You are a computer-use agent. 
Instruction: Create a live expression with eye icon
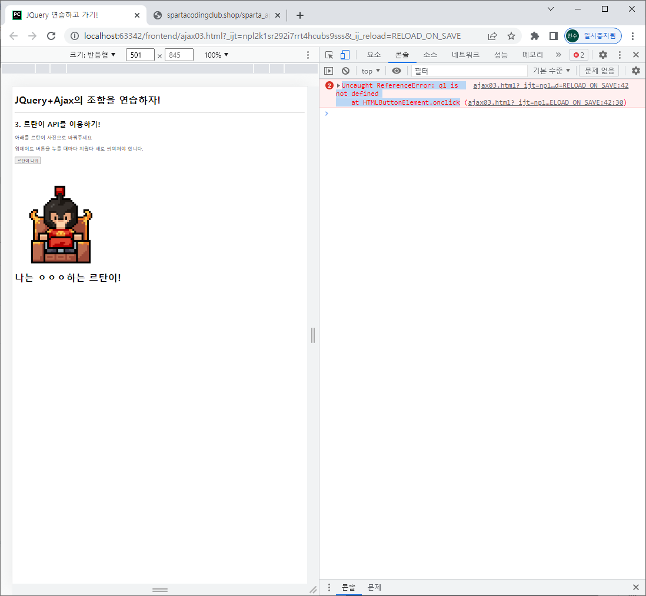point(397,71)
